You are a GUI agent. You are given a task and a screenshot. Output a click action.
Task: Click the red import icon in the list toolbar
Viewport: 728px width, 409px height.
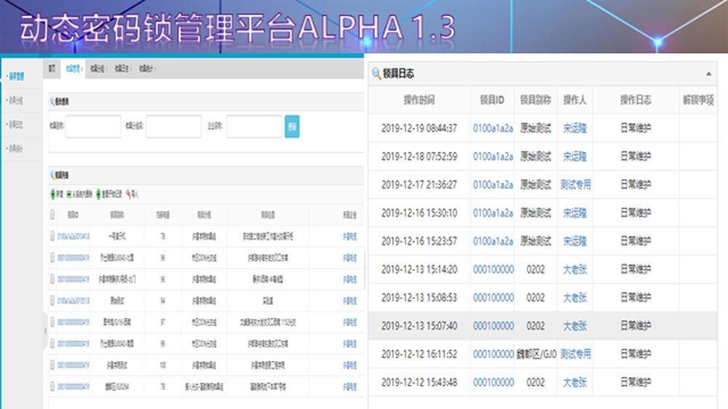click(128, 194)
